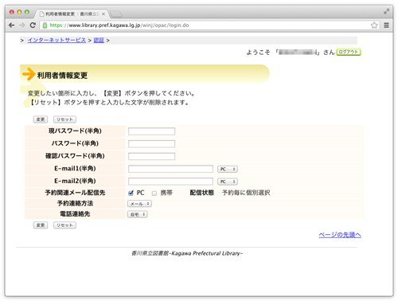The image size is (398, 301).
Task: Click the green ログアウト button
Action: click(x=349, y=52)
